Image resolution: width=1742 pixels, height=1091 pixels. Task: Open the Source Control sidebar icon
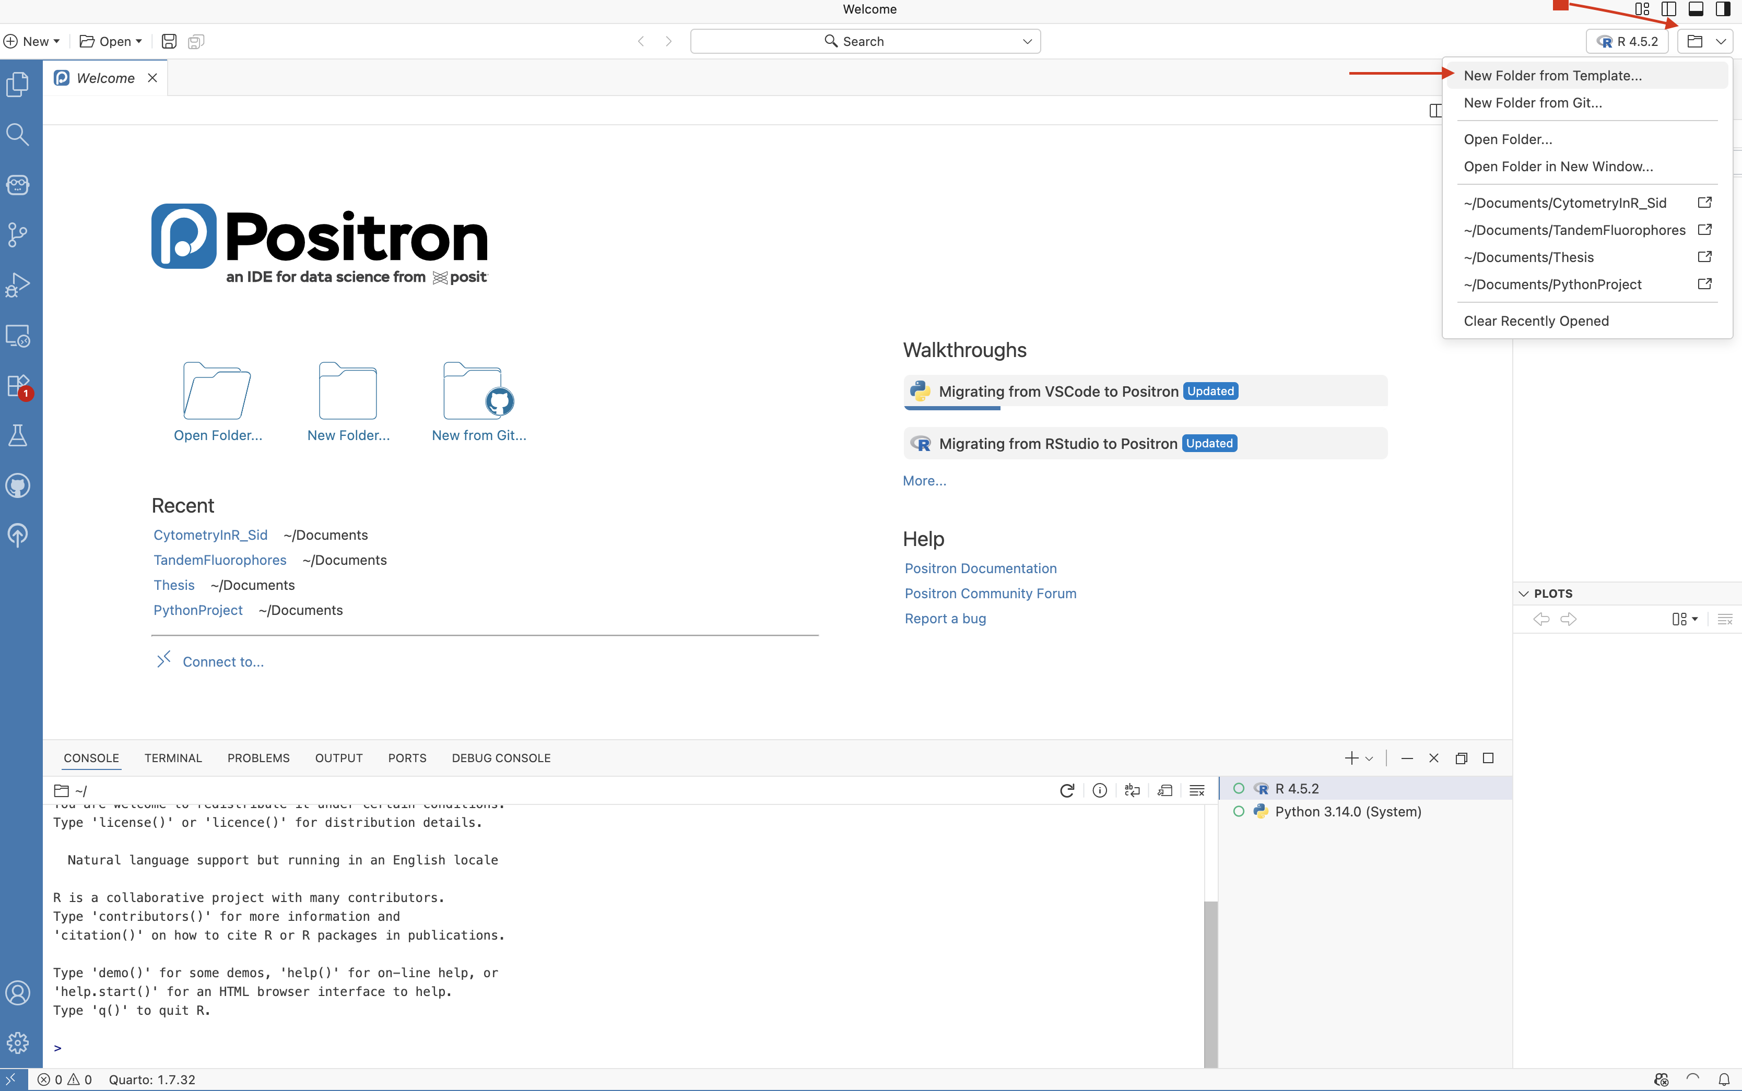click(x=17, y=234)
